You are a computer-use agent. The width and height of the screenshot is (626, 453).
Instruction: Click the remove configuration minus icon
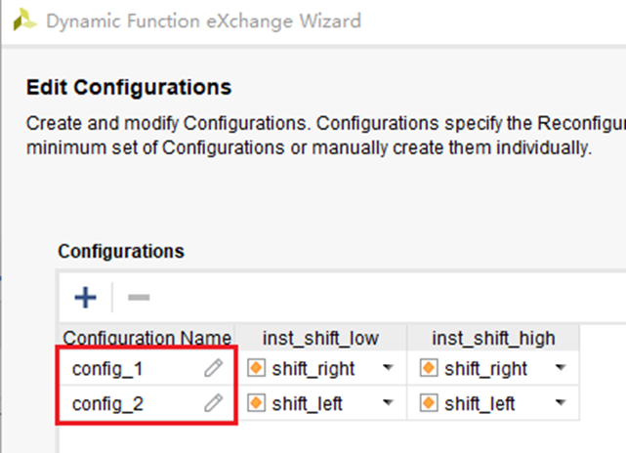(x=139, y=297)
